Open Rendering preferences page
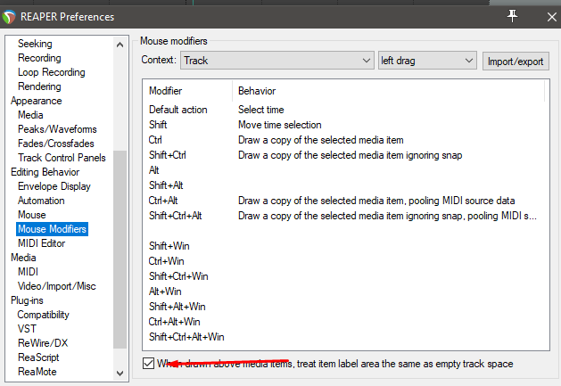This screenshot has height=386, width=561. 39,86
